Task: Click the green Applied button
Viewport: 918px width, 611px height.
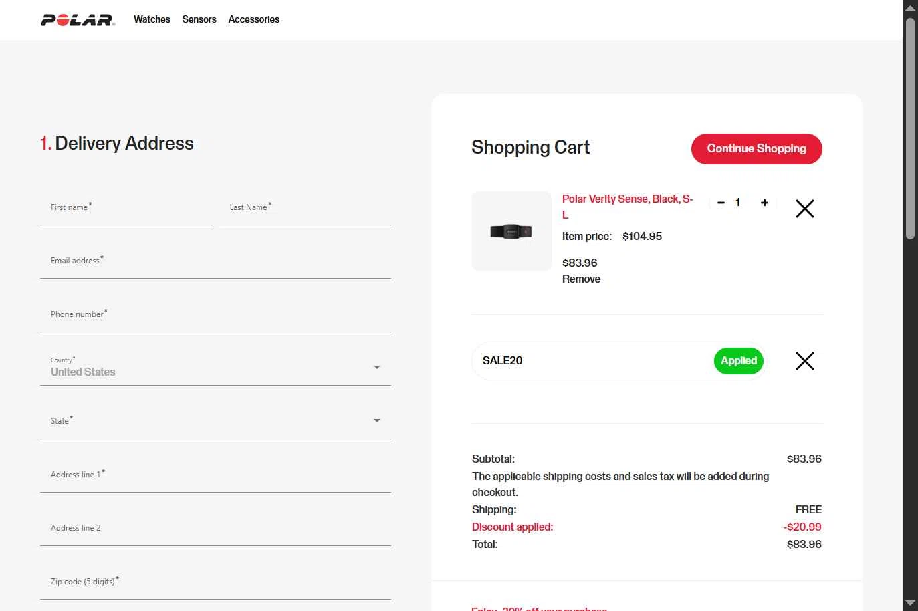Action: (739, 361)
